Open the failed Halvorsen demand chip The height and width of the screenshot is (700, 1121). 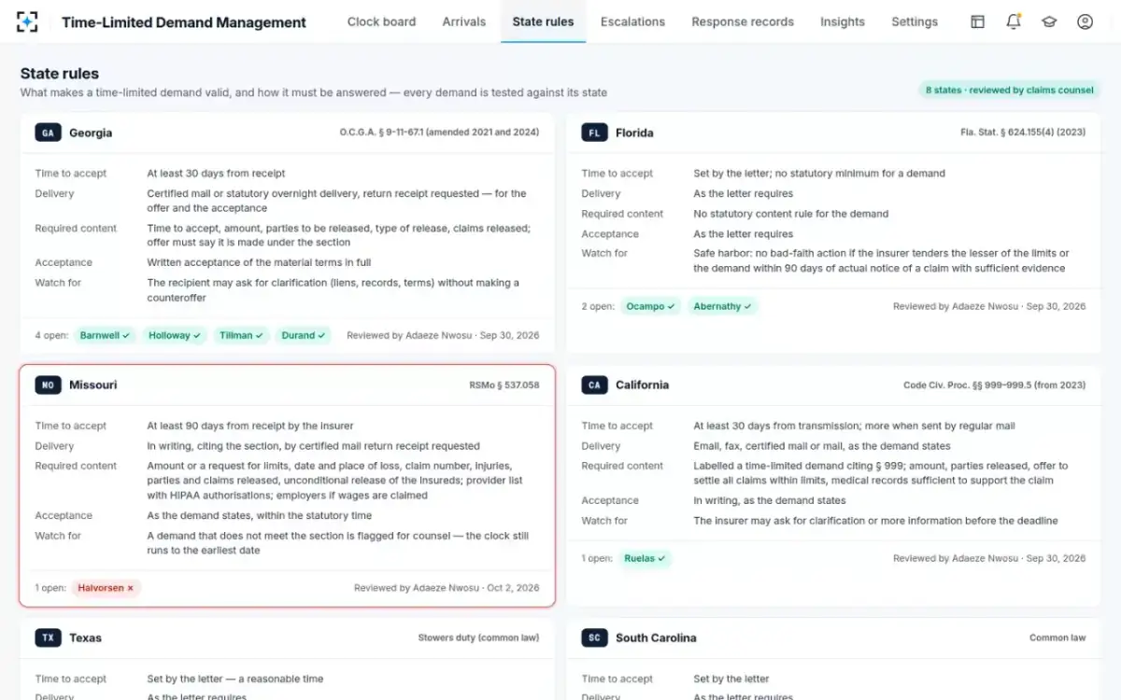(106, 588)
